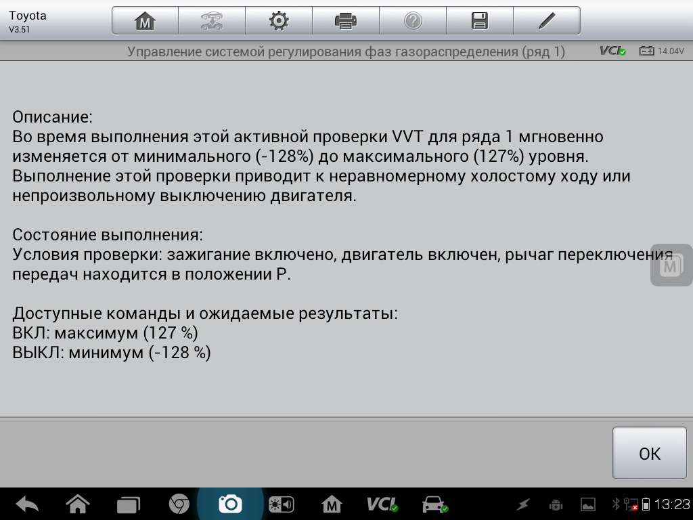Go back using Android back arrow
The image size is (693, 520).
pos(27,504)
